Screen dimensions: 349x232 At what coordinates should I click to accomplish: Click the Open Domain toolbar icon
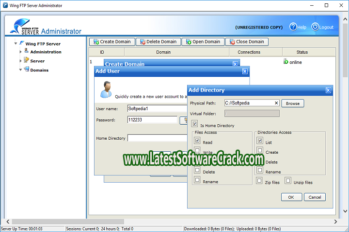point(188,42)
